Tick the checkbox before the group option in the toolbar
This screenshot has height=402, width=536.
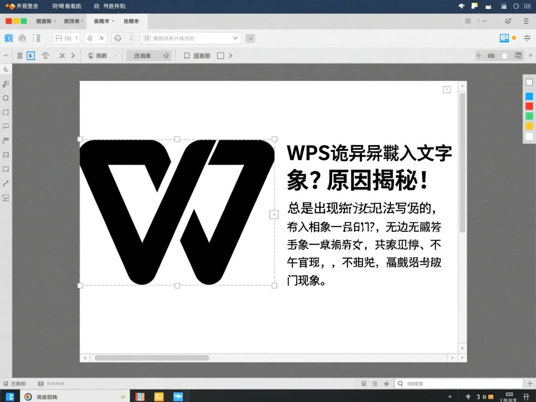188,55
